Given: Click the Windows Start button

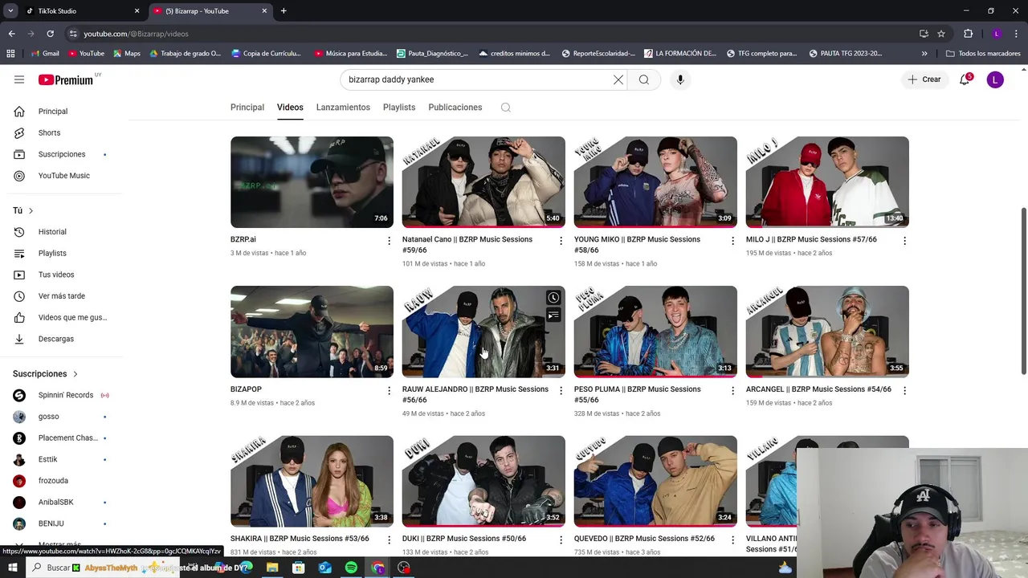Looking at the screenshot, I should (x=12, y=568).
